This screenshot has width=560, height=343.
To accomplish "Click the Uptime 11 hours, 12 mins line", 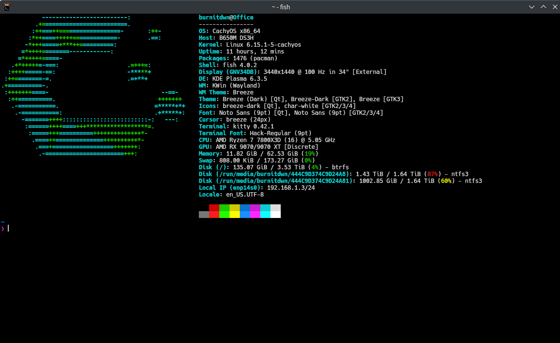I will point(241,52).
